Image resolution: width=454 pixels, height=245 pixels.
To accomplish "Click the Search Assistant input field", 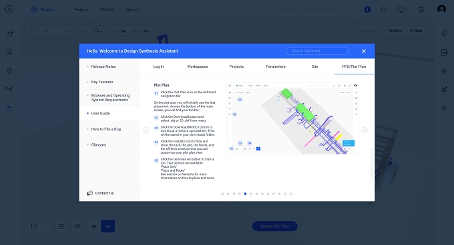I will tap(317, 51).
